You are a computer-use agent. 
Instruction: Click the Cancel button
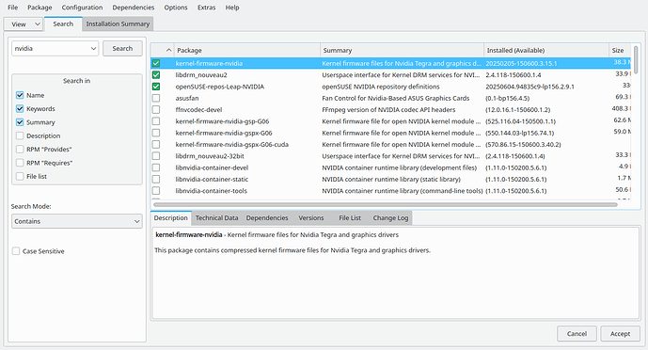pos(577,333)
